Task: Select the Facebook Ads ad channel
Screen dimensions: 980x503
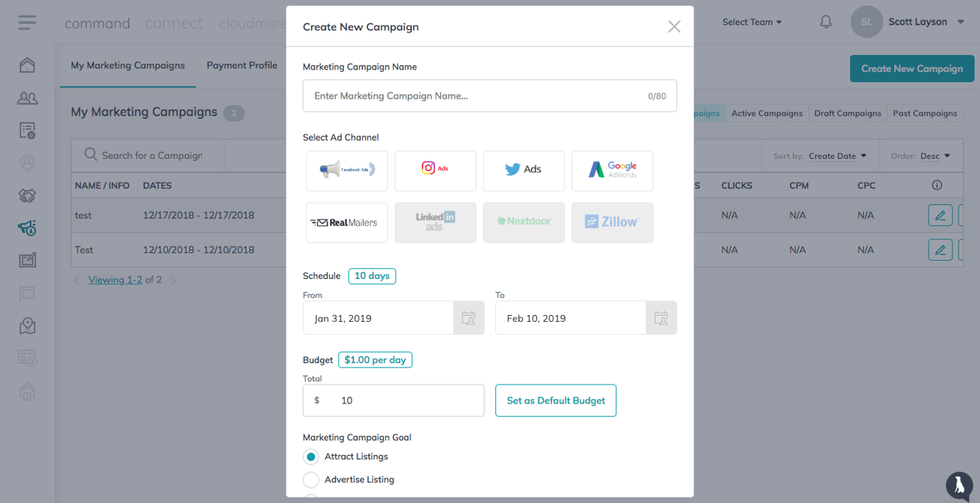Action: coord(347,170)
